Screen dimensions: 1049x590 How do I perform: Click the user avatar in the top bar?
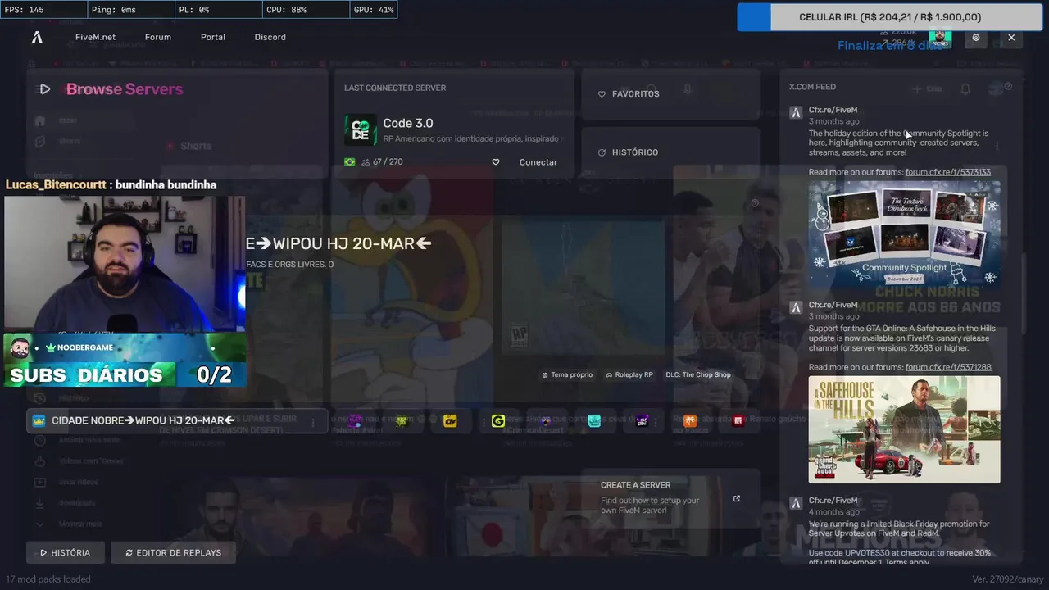940,38
